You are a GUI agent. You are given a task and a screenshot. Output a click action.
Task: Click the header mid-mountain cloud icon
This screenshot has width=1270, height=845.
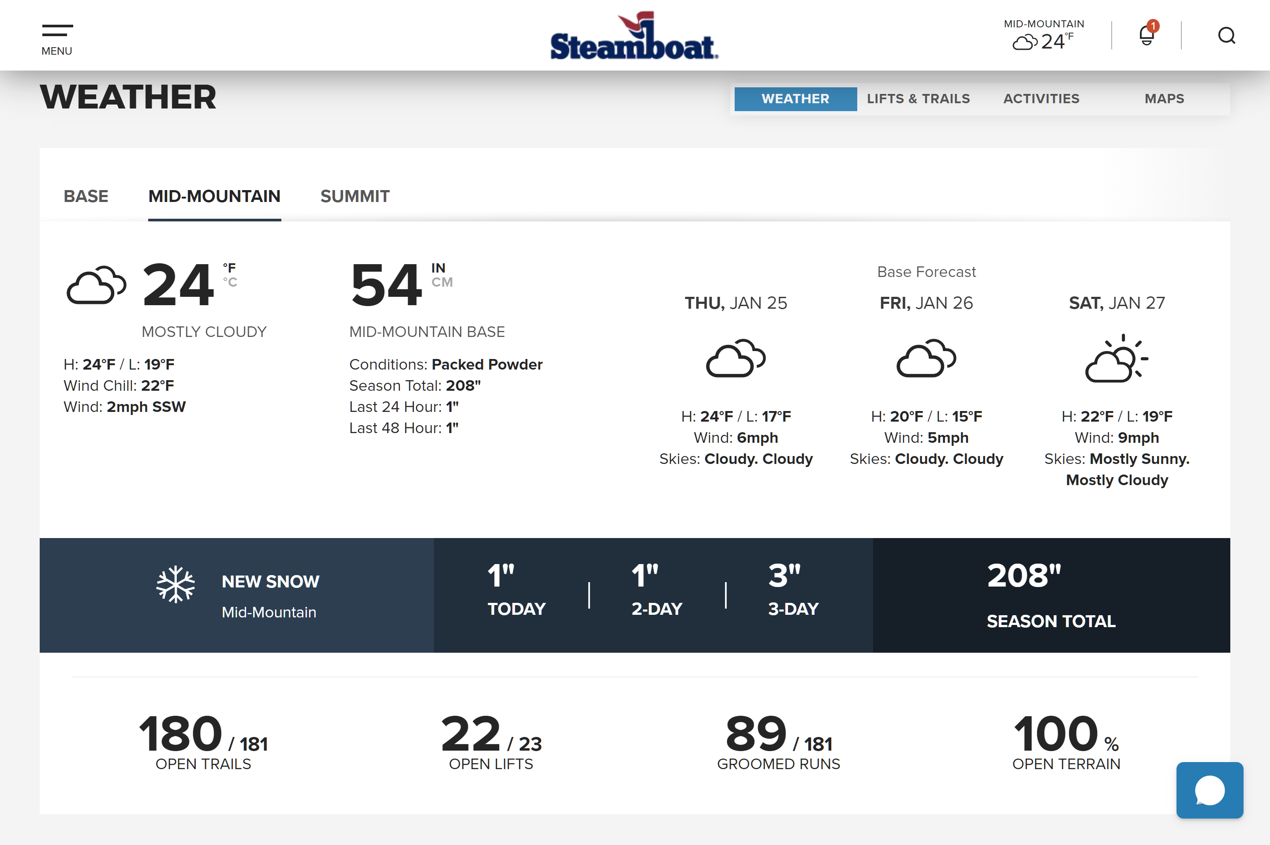[1024, 42]
